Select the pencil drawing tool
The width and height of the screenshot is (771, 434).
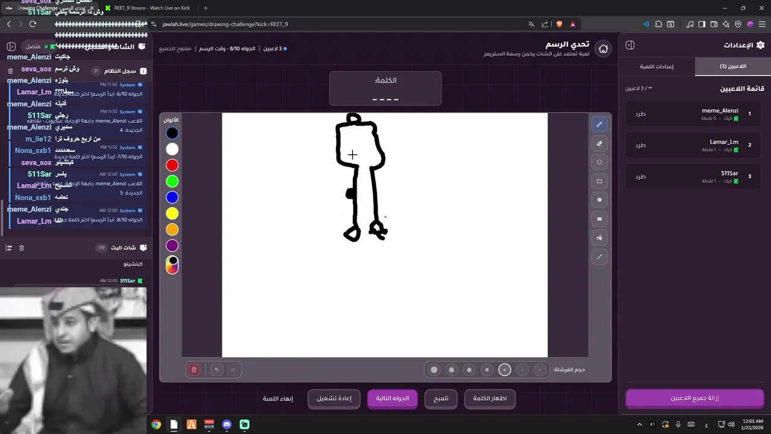point(599,125)
